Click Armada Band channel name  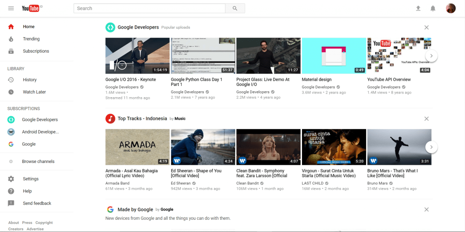[x=118, y=183]
